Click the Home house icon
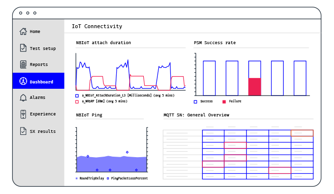The image size is (334, 194). (x=23, y=32)
